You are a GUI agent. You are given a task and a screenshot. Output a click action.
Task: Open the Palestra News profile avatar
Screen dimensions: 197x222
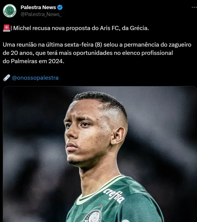[10, 11]
